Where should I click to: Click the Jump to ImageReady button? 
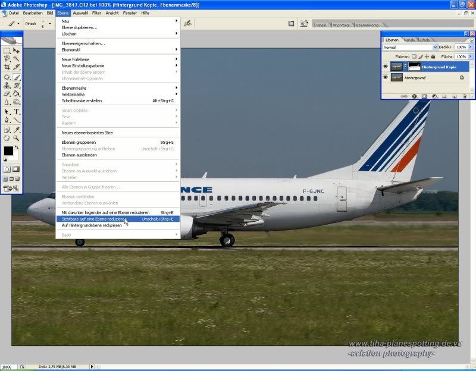click(x=11, y=188)
